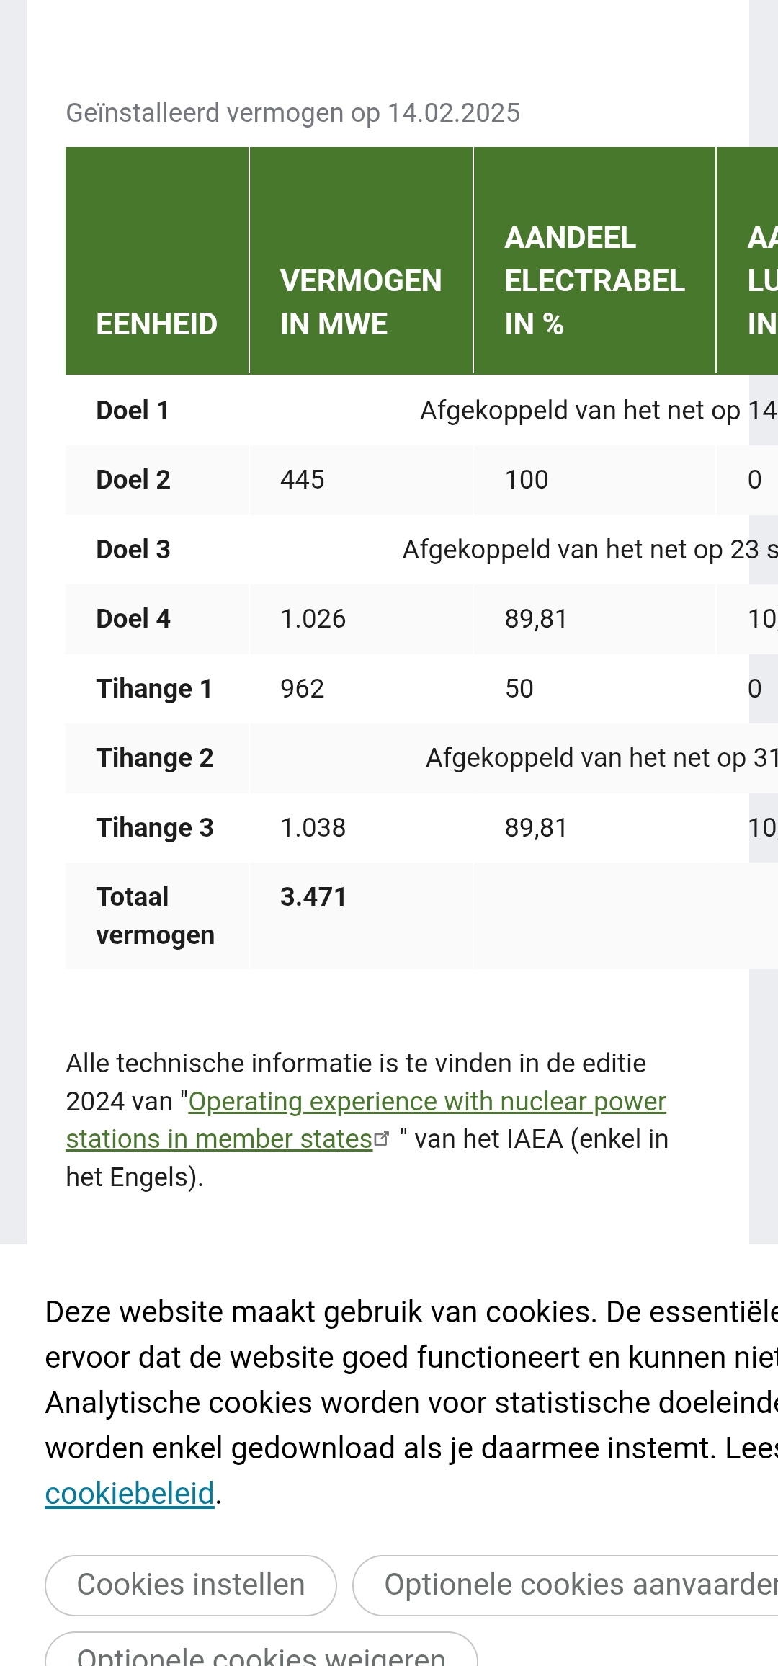Screen dimensions: 778x1666
Task: Click the "AANDEEL ELECTRABEL IN %" header
Action: (594, 281)
